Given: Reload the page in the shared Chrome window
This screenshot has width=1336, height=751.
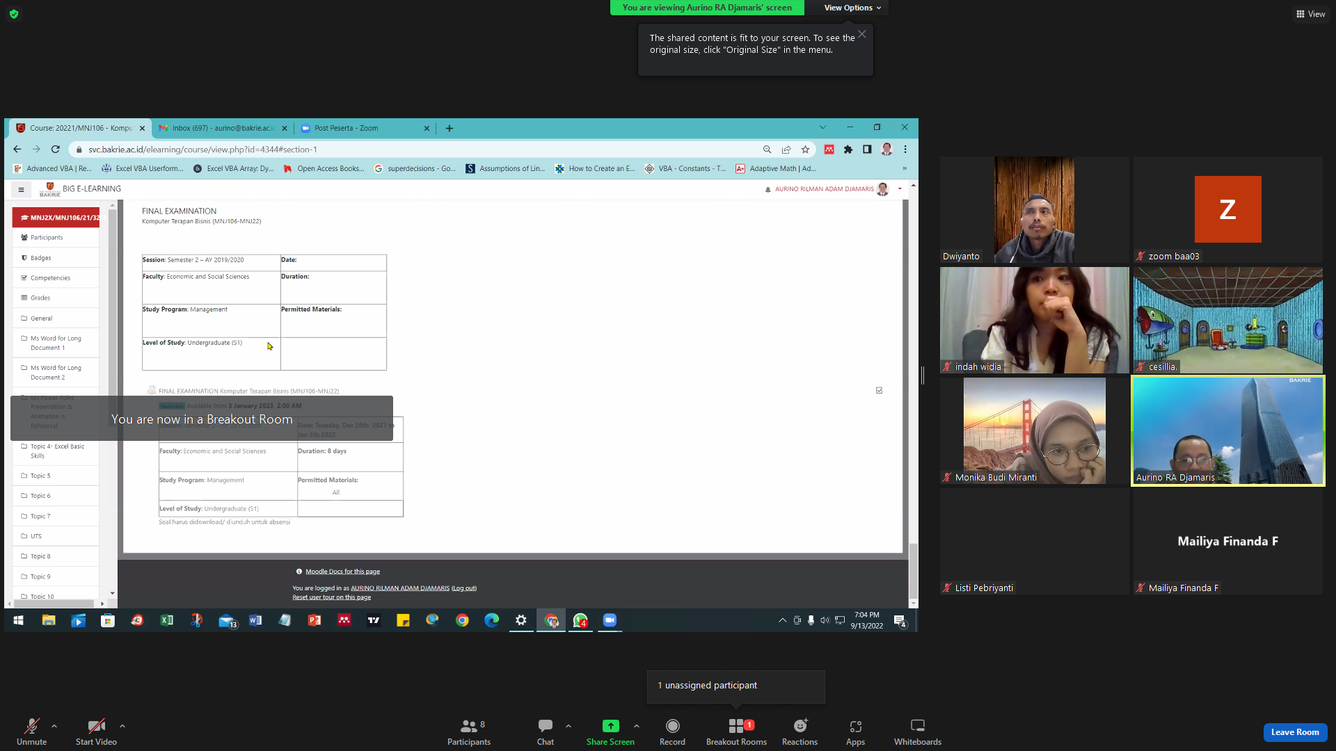Looking at the screenshot, I should pyautogui.click(x=56, y=150).
